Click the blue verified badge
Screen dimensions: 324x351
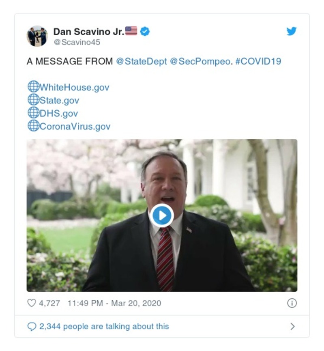(x=145, y=31)
